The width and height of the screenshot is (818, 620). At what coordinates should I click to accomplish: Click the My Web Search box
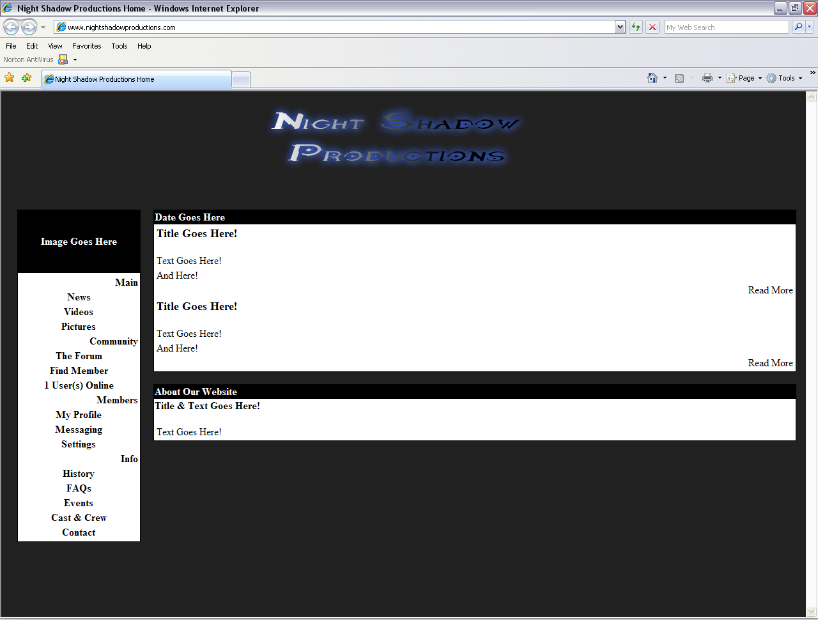[x=727, y=27]
